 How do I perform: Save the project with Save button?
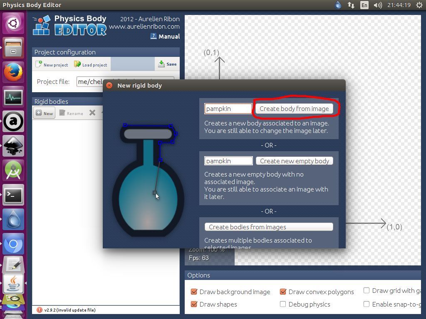(x=167, y=64)
